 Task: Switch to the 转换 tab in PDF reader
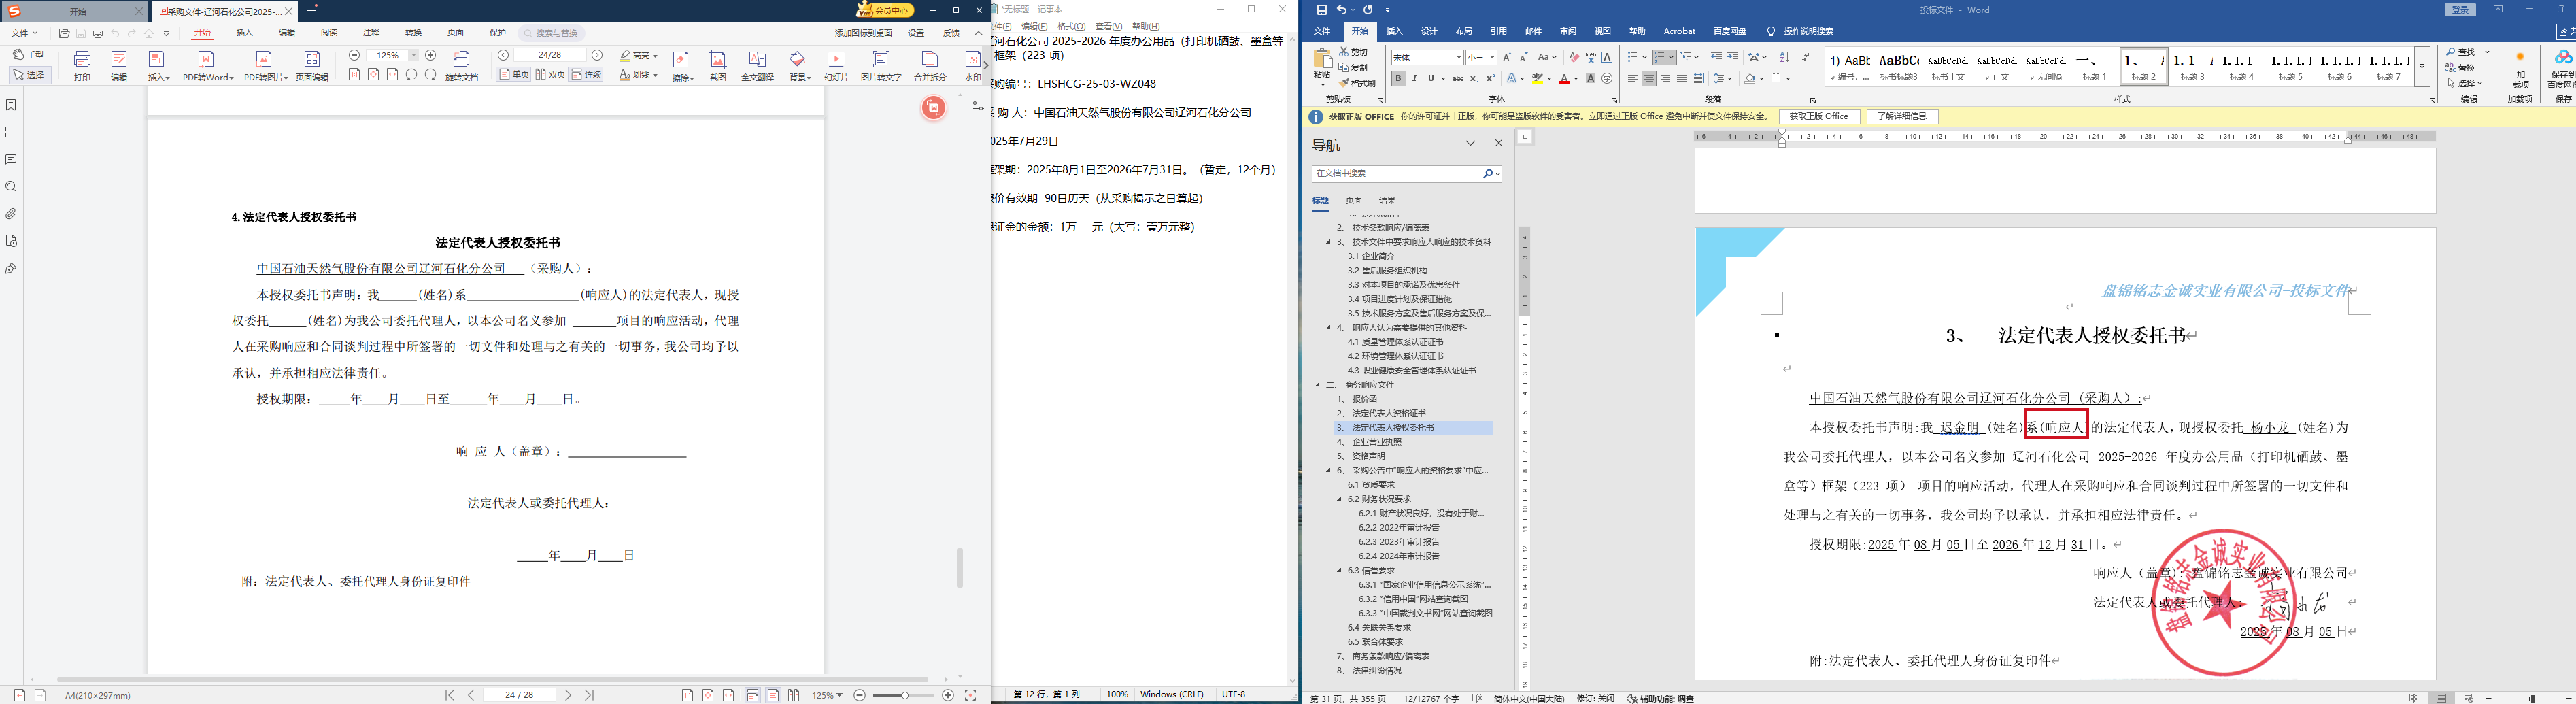point(413,33)
